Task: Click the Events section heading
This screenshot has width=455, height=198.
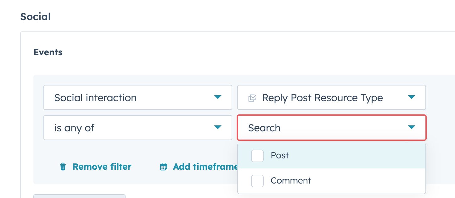Action: pyautogui.click(x=48, y=52)
